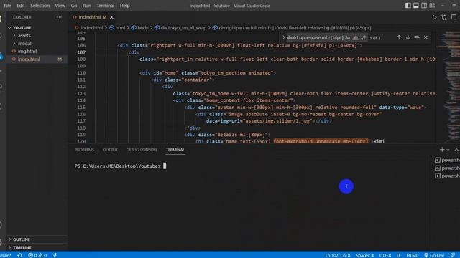
Task: Run the current file with play icon
Action: click(434, 17)
